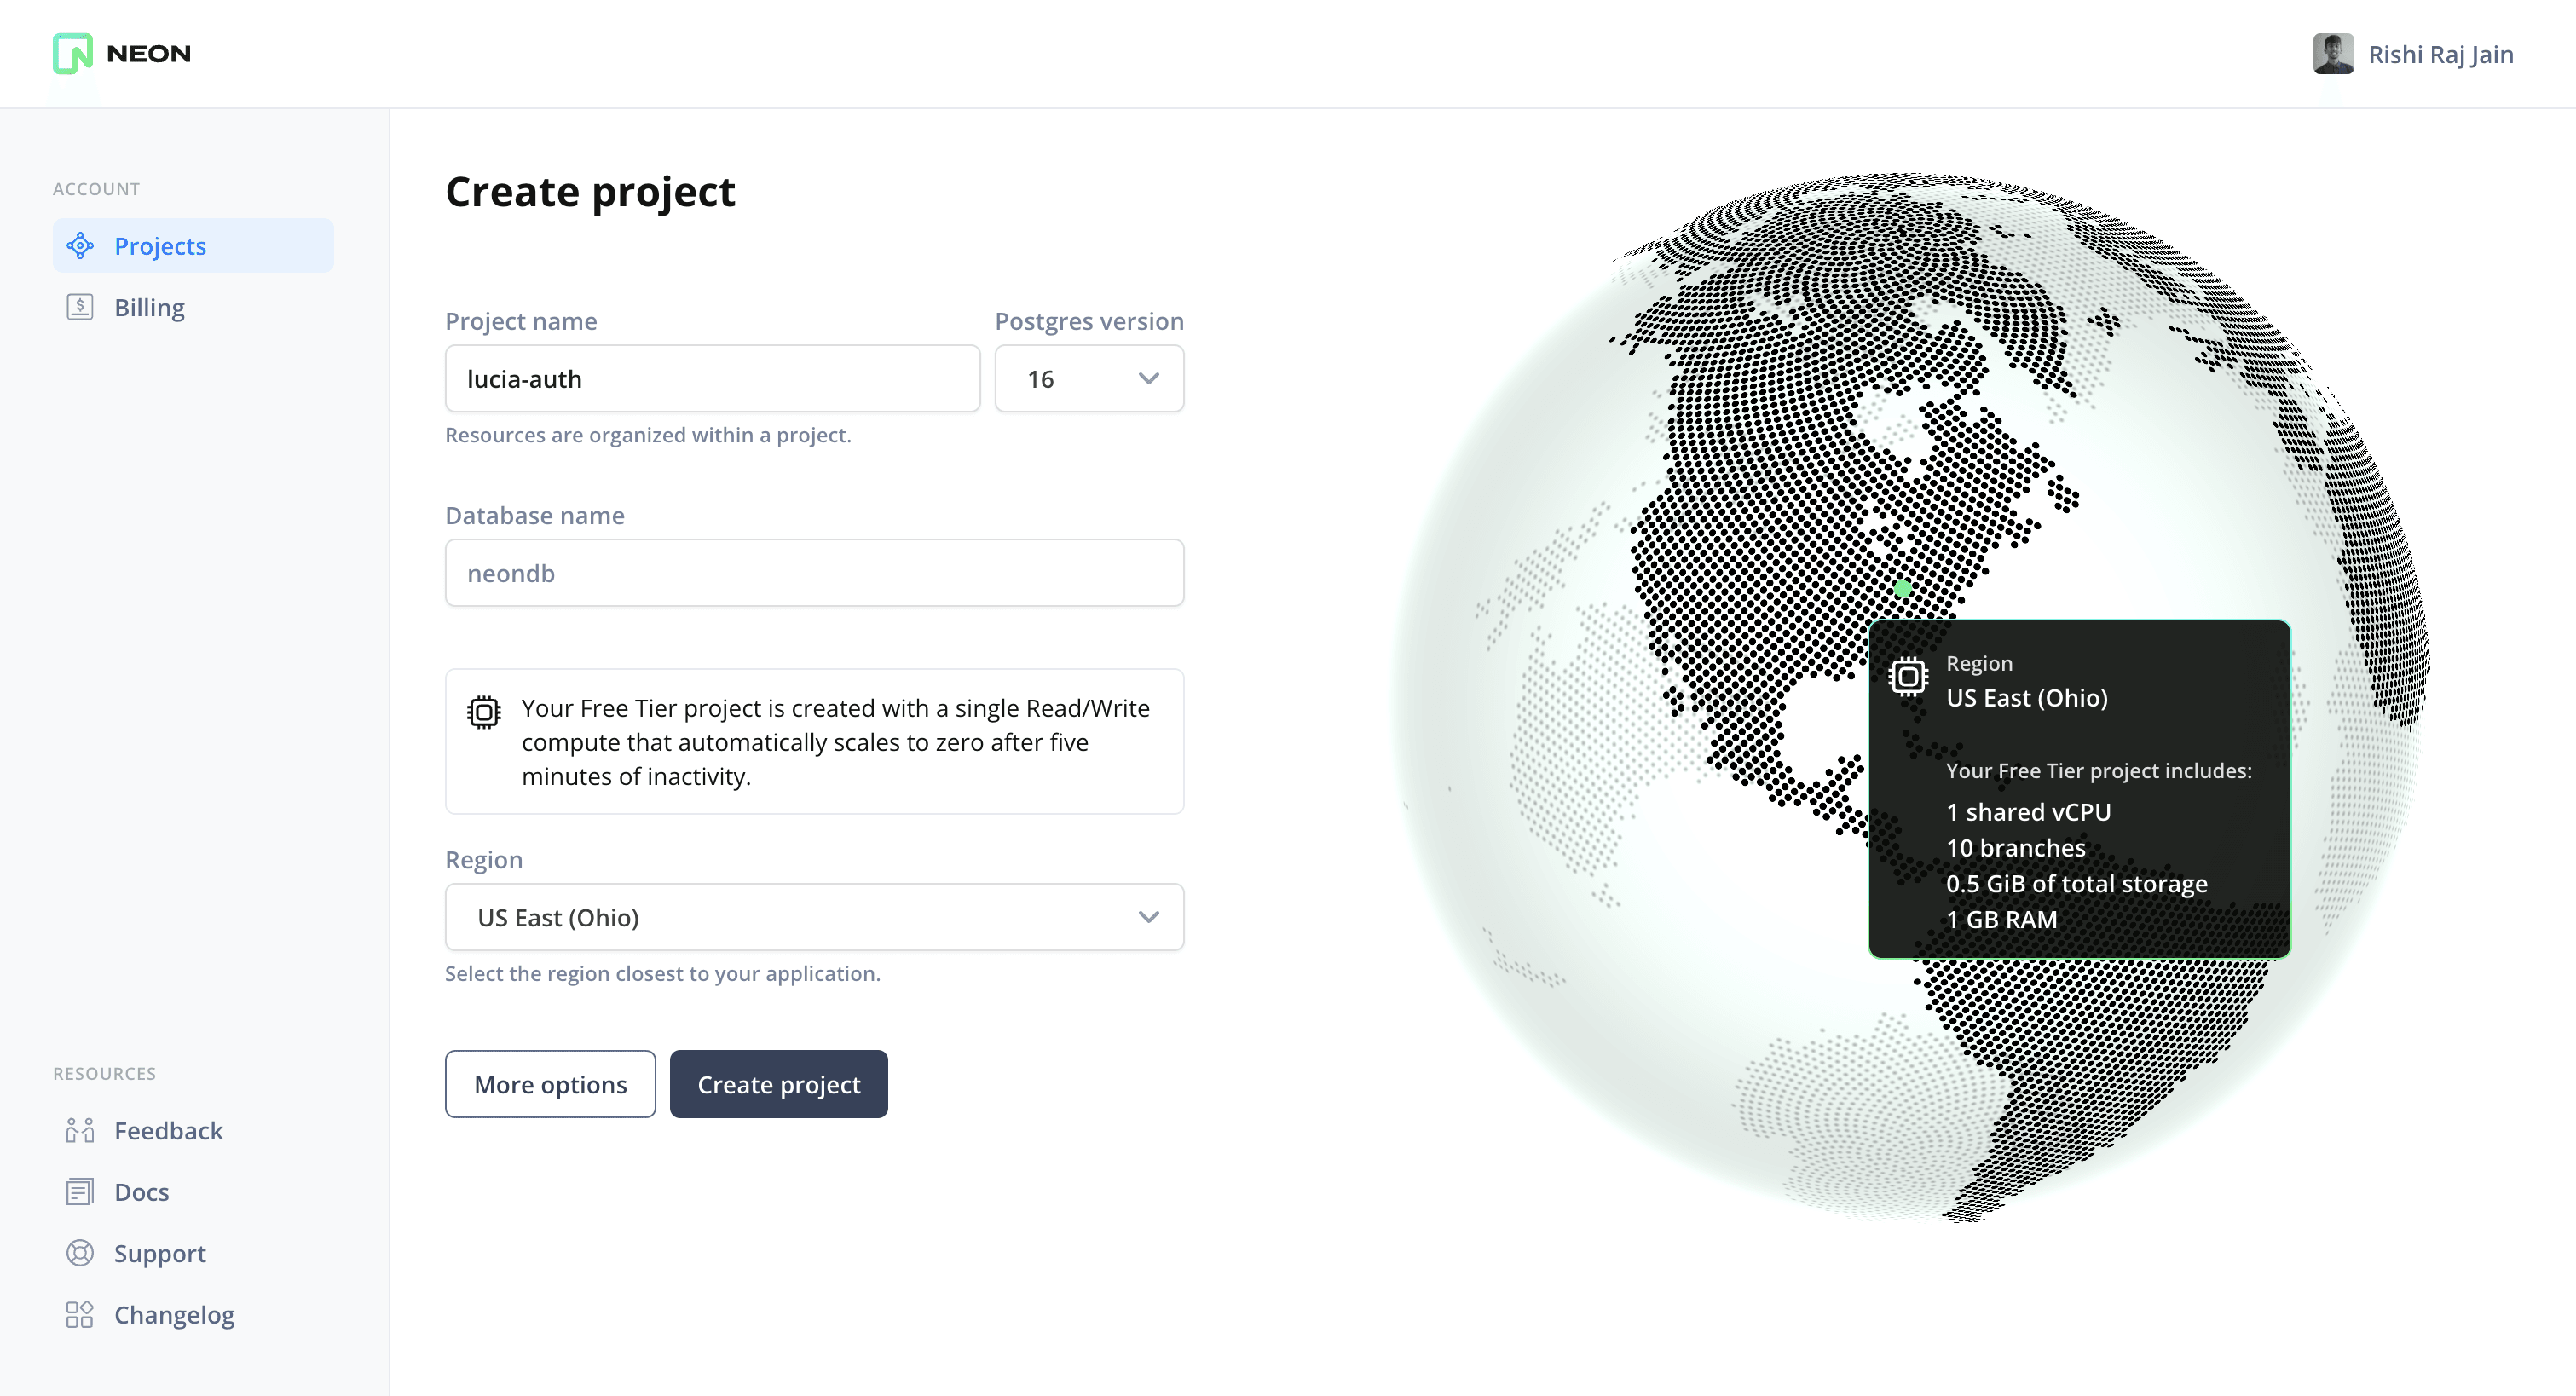Click the Support lifebuoy icon
The width and height of the screenshot is (2576, 1396).
80,1253
